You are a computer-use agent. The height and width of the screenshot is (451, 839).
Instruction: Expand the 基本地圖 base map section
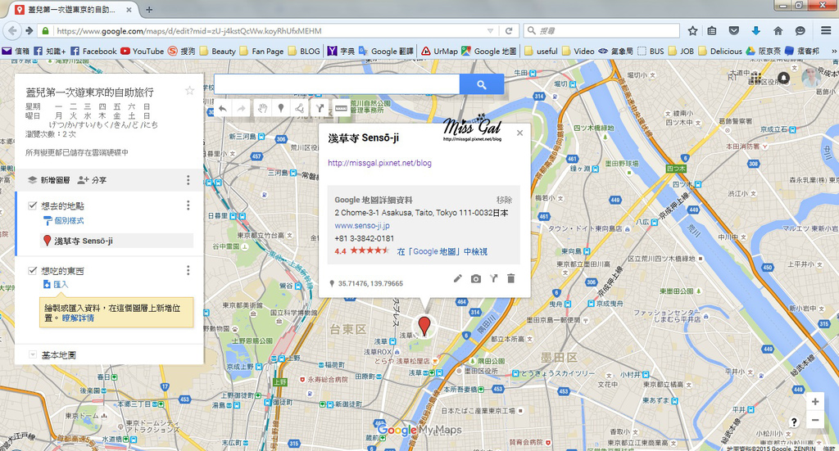[x=33, y=354]
